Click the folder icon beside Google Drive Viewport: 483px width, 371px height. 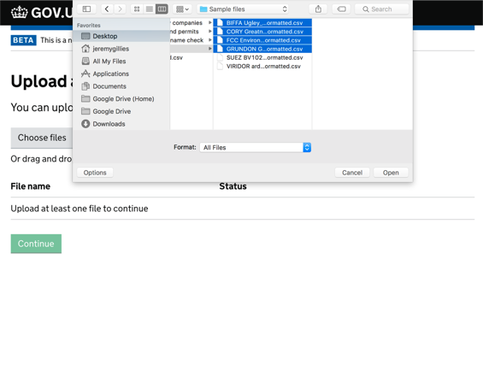pos(85,111)
